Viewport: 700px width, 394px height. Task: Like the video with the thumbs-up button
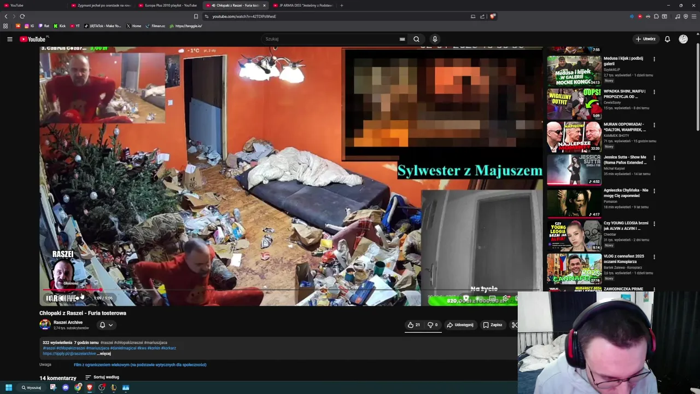413,325
